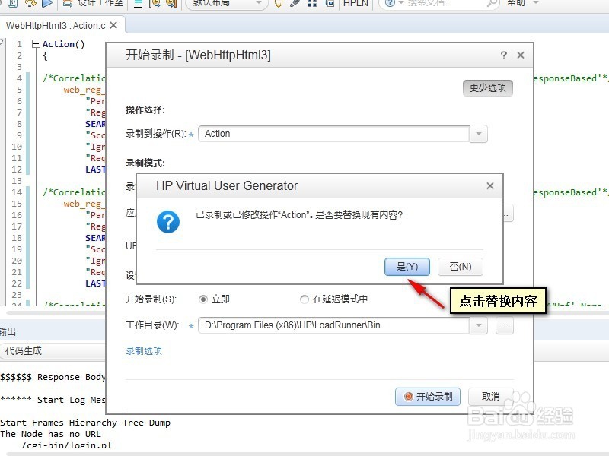The height and width of the screenshot is (456, 609).
Task: Switch to the WebHttpHtml3 : Action.c tab
Action: (x=56, y=26)
